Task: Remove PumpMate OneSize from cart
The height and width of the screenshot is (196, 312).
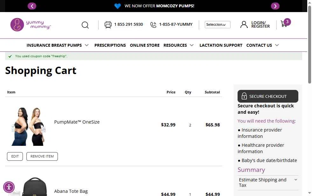Action: coord(42,156)
